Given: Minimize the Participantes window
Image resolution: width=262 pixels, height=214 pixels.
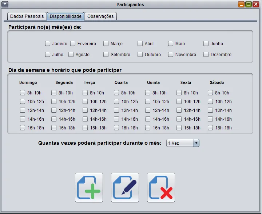Looking at the screenshot, I should 241,4.
